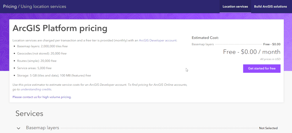Switch to Build ArcGIS solutions tab
Viewport: 292px width, 133px height.
click(x=270, y=6)
